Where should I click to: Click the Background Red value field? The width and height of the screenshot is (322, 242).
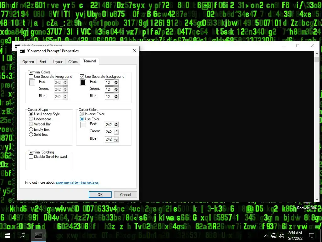click(x=109, y=83)
